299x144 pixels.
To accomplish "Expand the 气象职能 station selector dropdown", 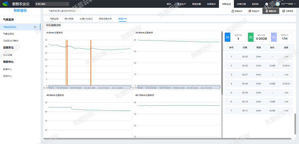I will (62, 11).
